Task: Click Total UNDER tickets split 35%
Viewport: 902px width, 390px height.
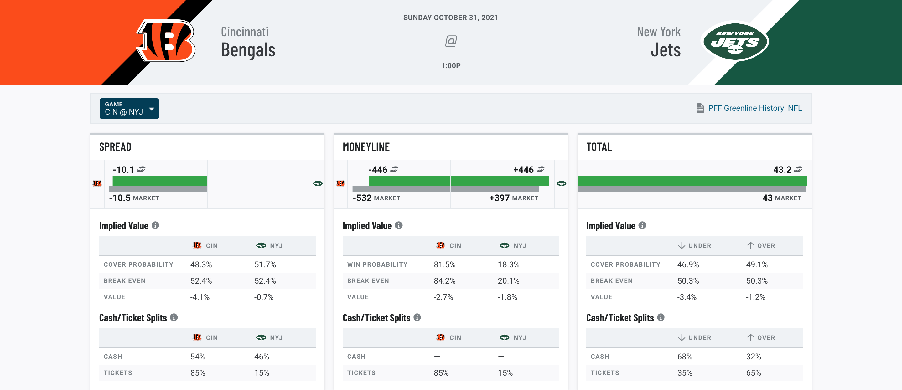Action: 685,373
